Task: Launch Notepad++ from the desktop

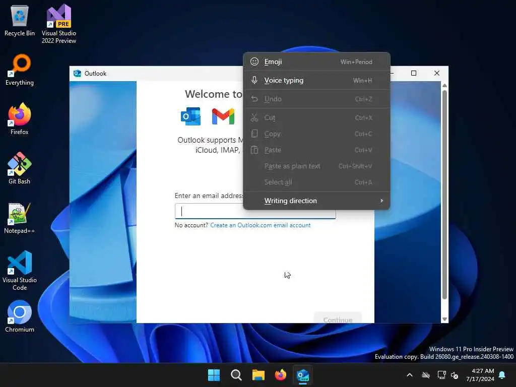Action: coord(20,218)
